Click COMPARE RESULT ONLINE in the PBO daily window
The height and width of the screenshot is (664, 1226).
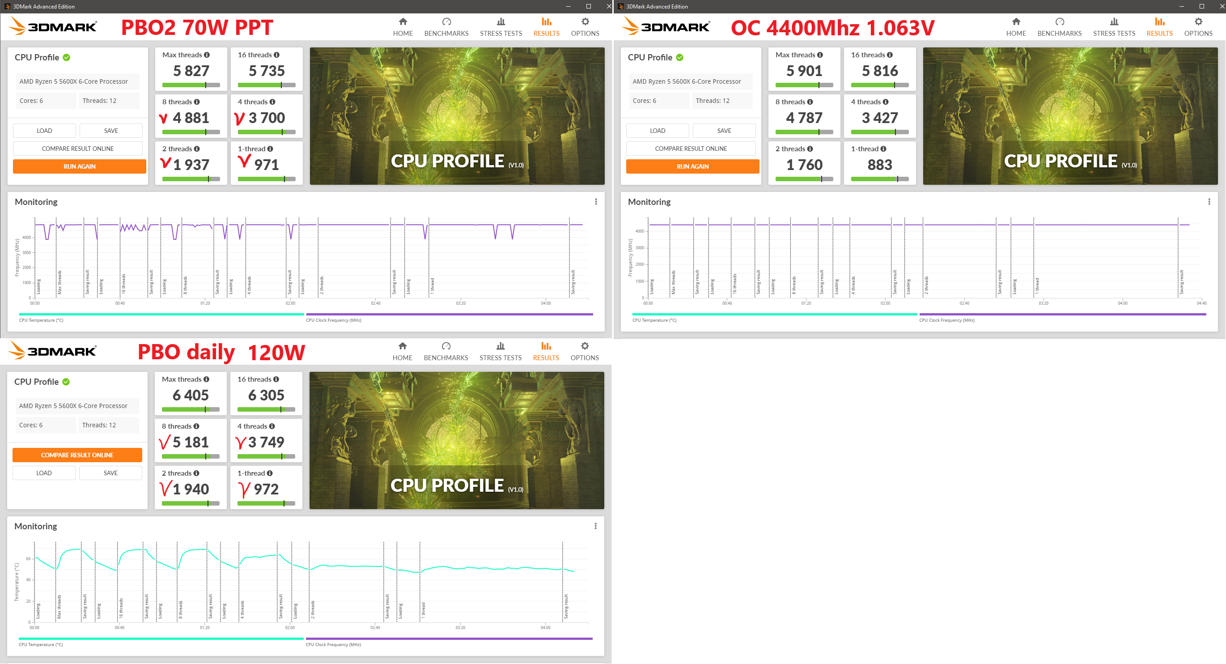pyautogui.click(x=77, y=455)
